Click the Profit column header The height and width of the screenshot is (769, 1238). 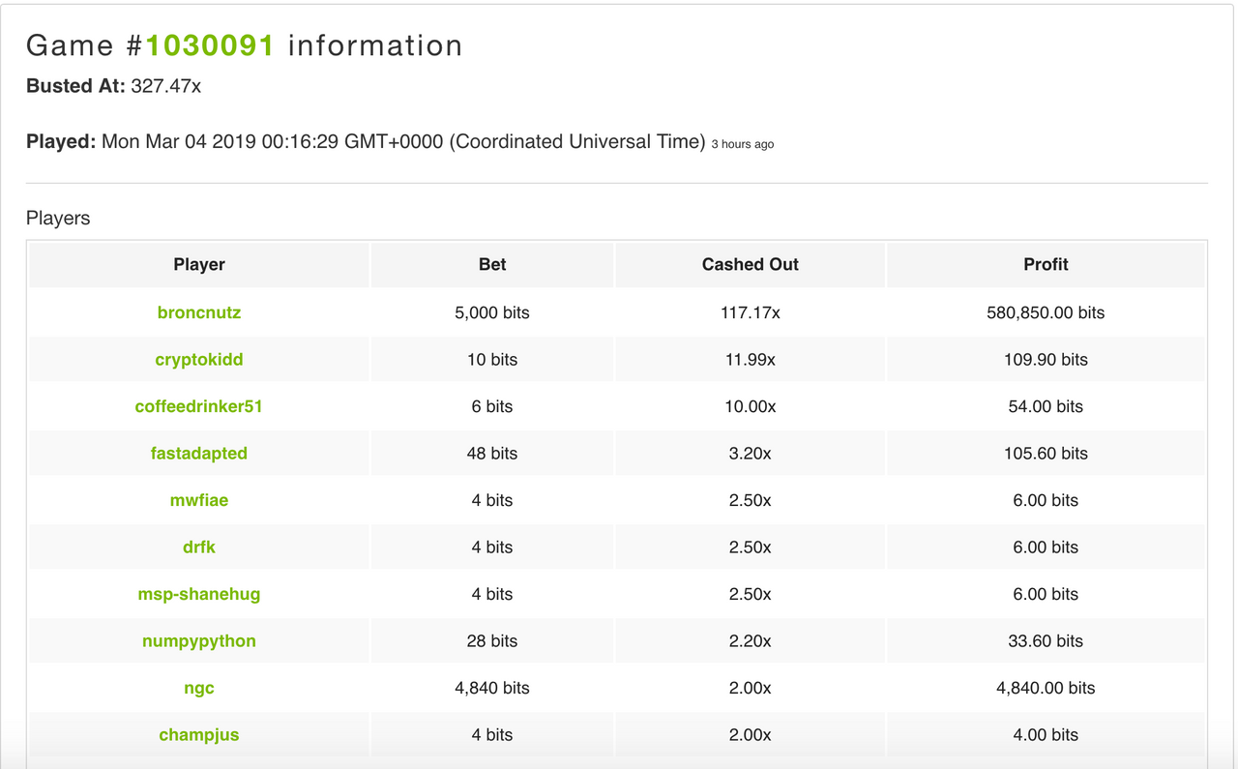click(x=1046, y=264)
